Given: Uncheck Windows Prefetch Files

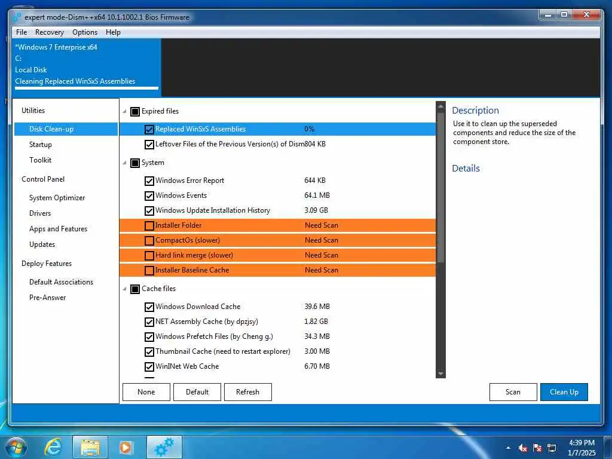Looking at the screenshot, I should pos(149,336).
